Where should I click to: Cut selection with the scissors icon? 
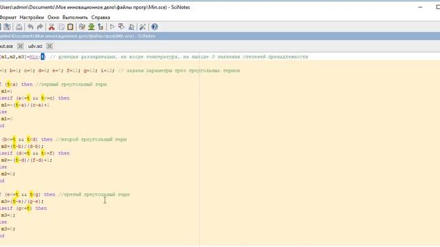(x=52, y=27)
